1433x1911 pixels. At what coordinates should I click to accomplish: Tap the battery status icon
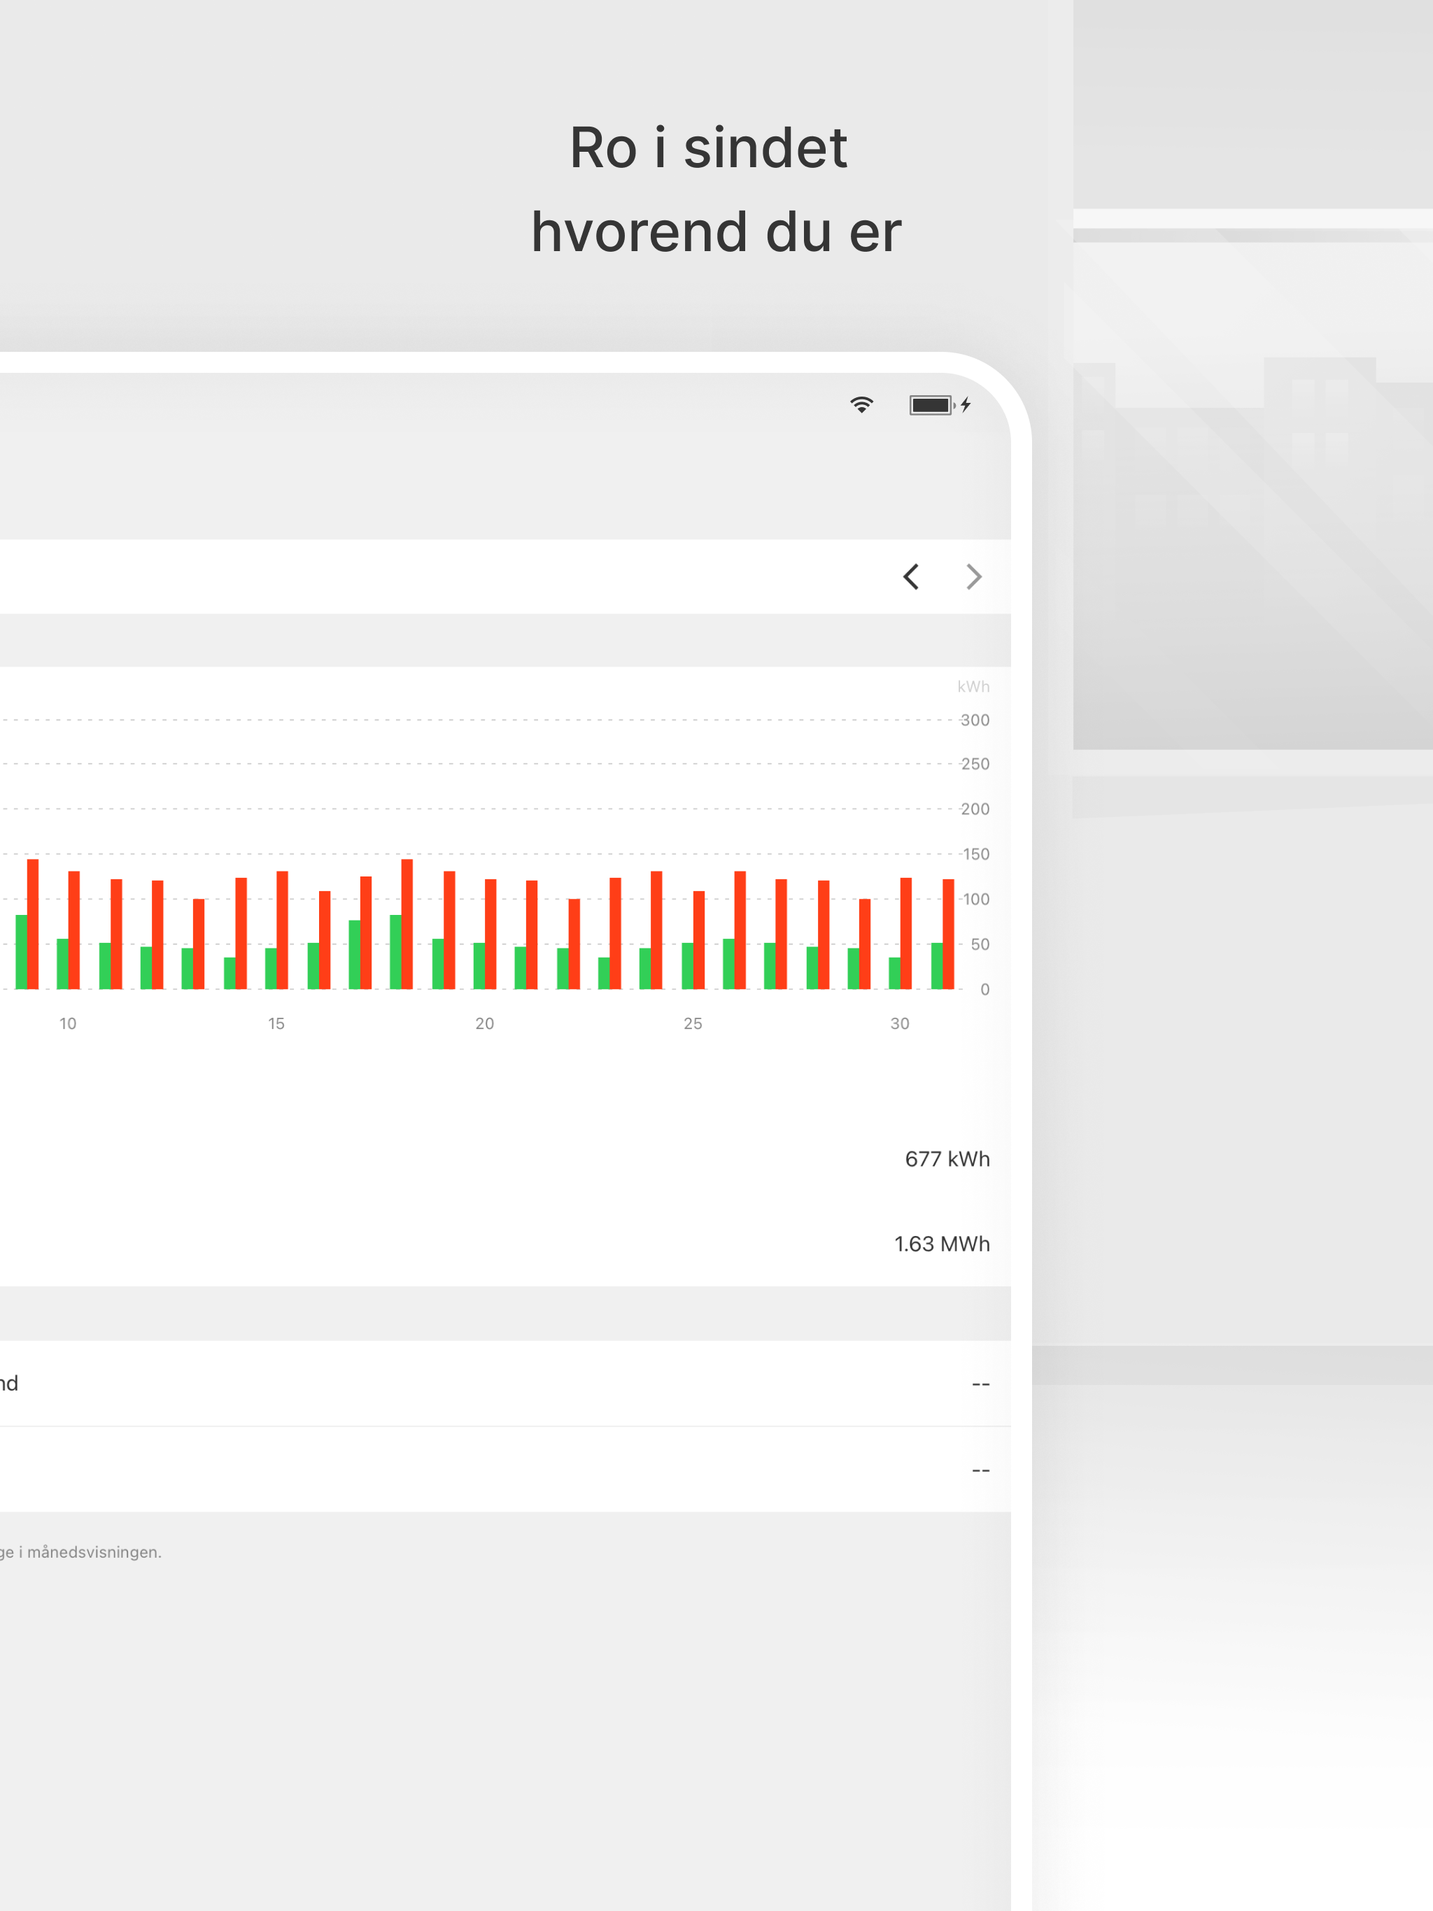(930, 404)
